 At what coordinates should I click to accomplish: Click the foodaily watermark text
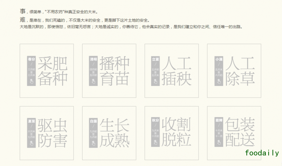pos(262,153)
